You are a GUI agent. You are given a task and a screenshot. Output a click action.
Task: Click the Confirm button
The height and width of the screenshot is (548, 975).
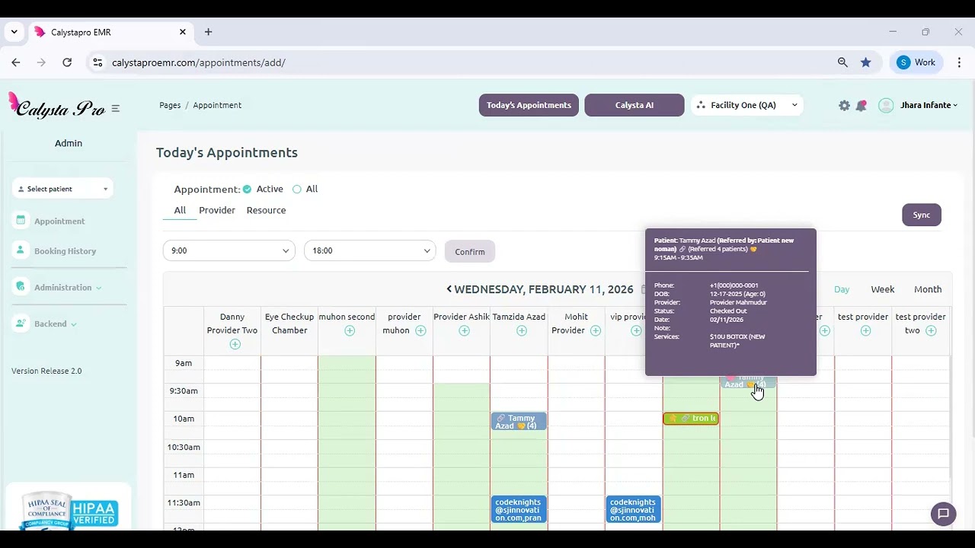coord(470,252)
